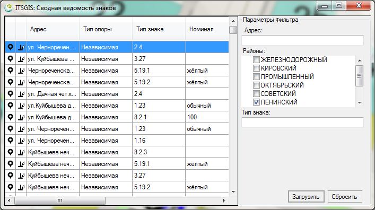The width and height of the screenshot is (375, 210).
Task: Click sign post icon in 8.2.3 sign row
Action: [x=21, y=152]
